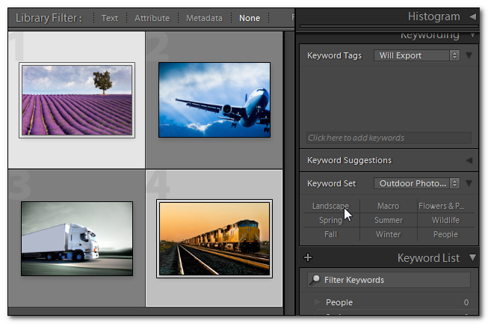The height and width of the screenshot is (324, 488).
Task: Apply the Landscape keyword
Action: [330, 206]
